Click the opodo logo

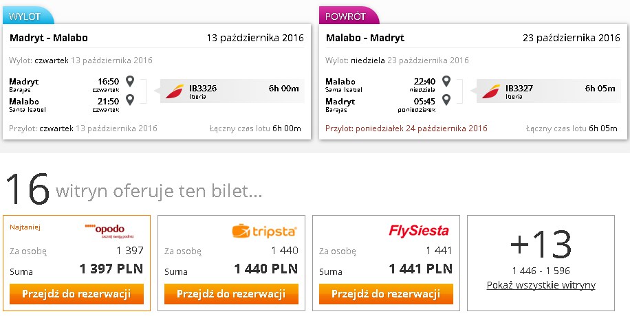(109, 231)
